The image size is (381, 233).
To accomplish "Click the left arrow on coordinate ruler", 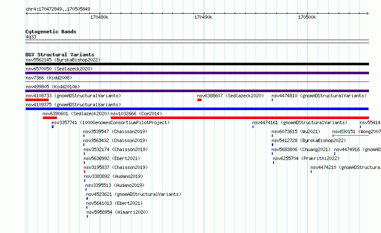I will point(27,14).
